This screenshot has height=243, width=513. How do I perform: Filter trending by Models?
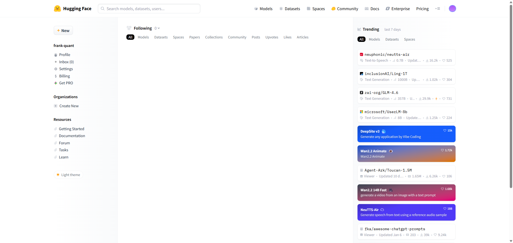[x=374, y=39]
